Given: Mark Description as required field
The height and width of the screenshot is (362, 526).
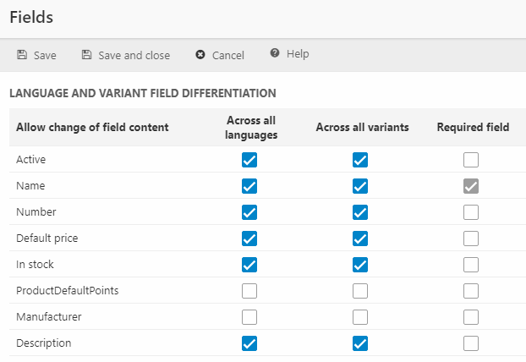Looking at the screenshot, I should coord(471,343).
